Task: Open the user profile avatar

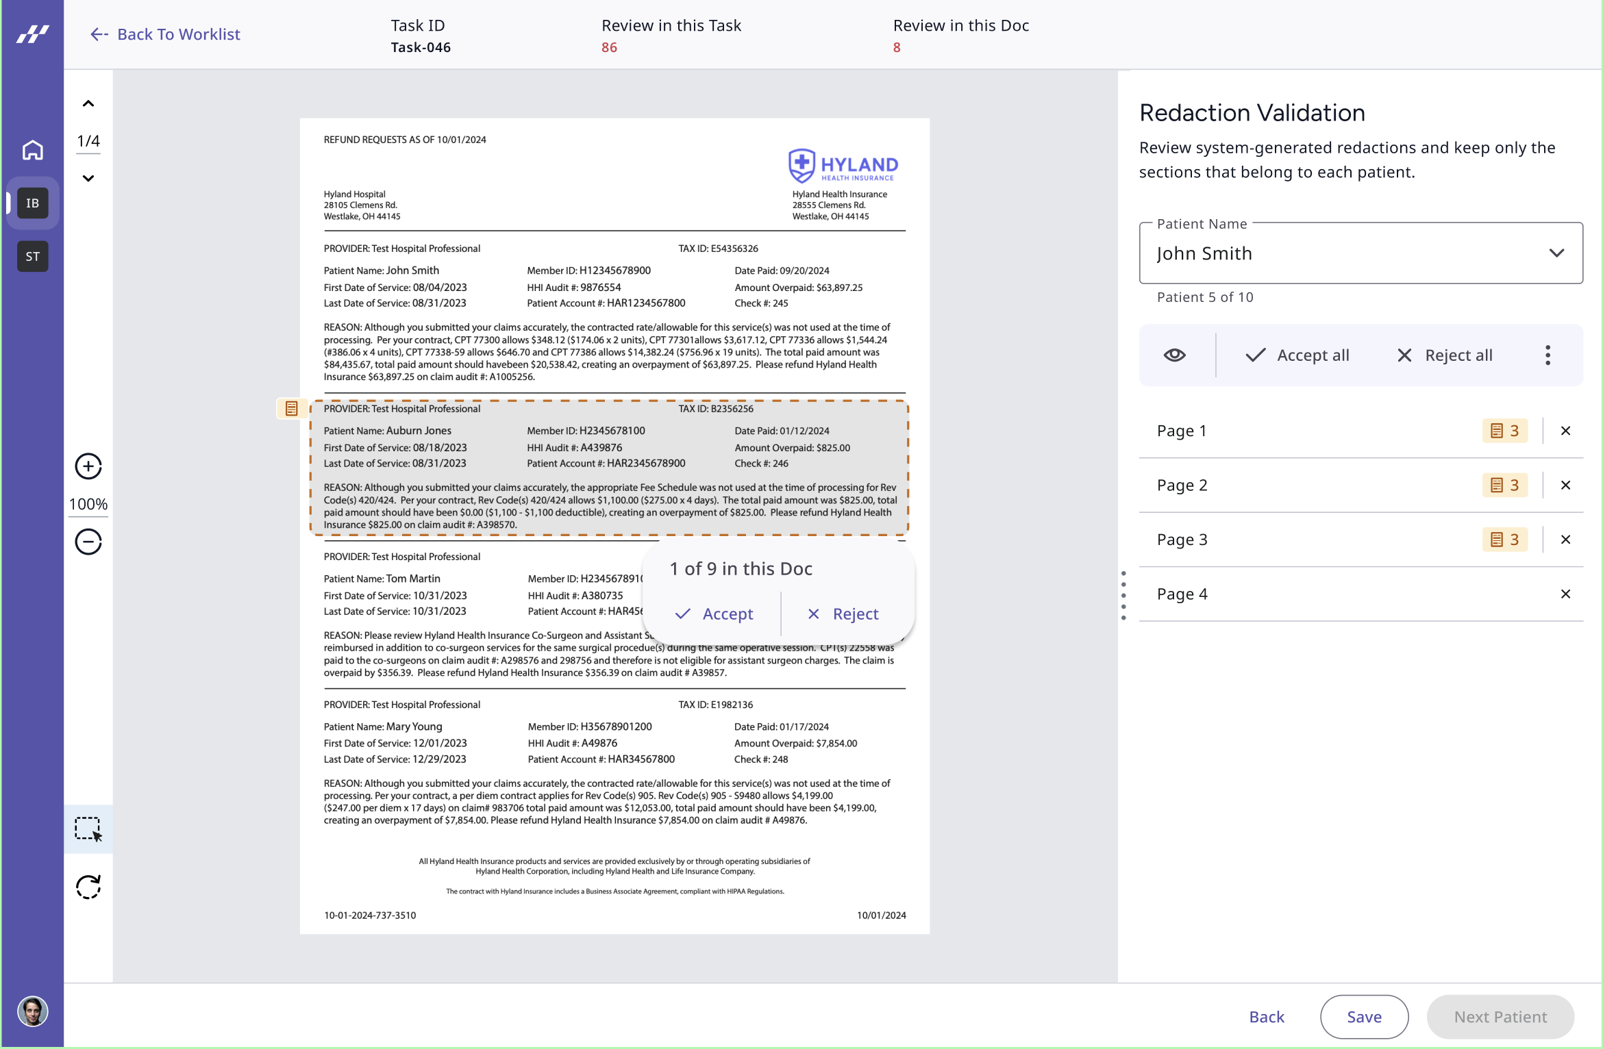Action: (32, 1011)
